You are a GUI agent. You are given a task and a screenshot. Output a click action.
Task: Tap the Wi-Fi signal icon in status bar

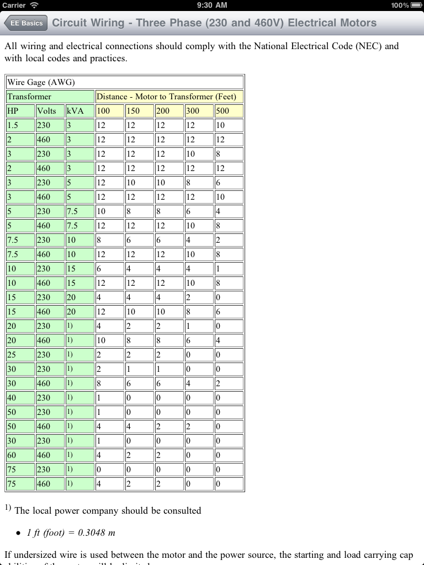(35, 5)
